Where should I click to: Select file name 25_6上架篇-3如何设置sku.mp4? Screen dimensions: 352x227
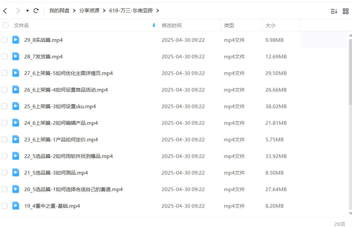pyautogui.click(x=60, y=107)
